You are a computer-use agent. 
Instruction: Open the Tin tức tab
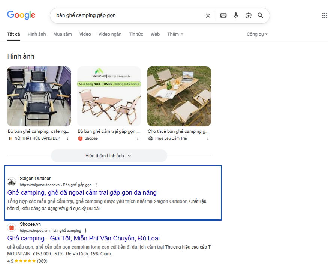pyautogui.click(x=136, y=34)
